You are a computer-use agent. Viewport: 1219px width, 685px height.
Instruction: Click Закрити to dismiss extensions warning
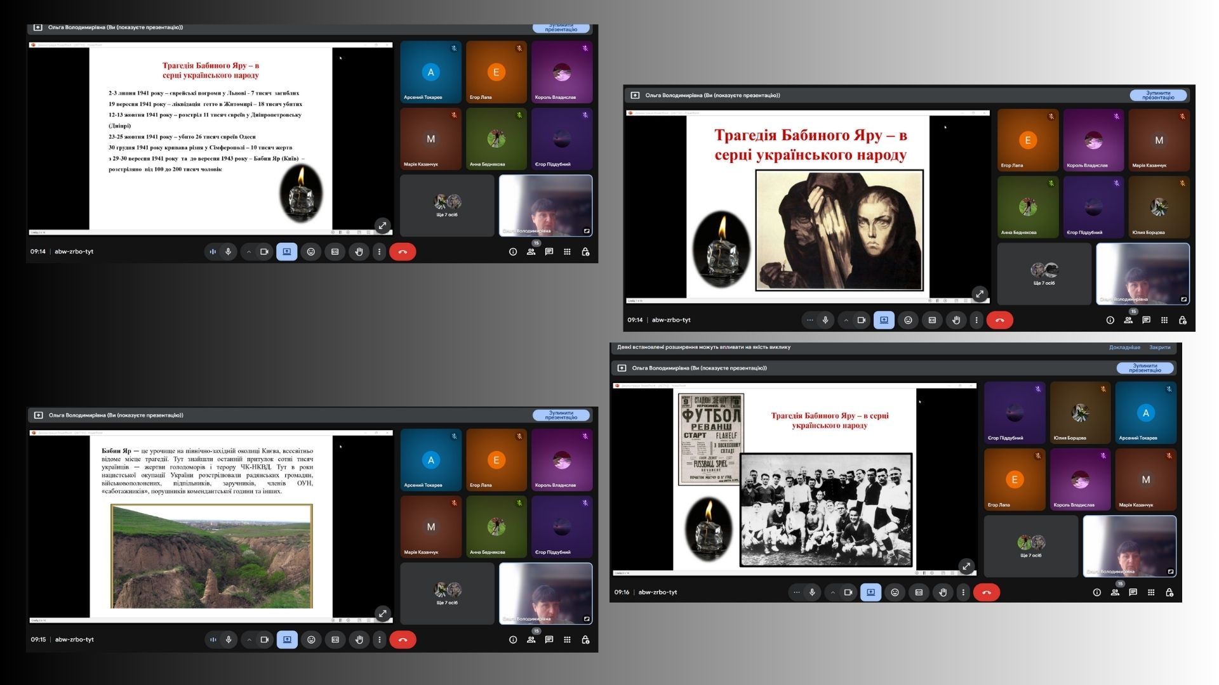tap(1160, 348)
